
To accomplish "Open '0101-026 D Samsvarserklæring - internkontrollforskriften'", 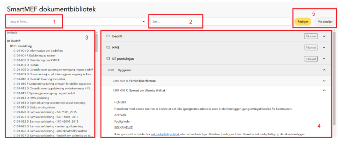I will 50,131.
